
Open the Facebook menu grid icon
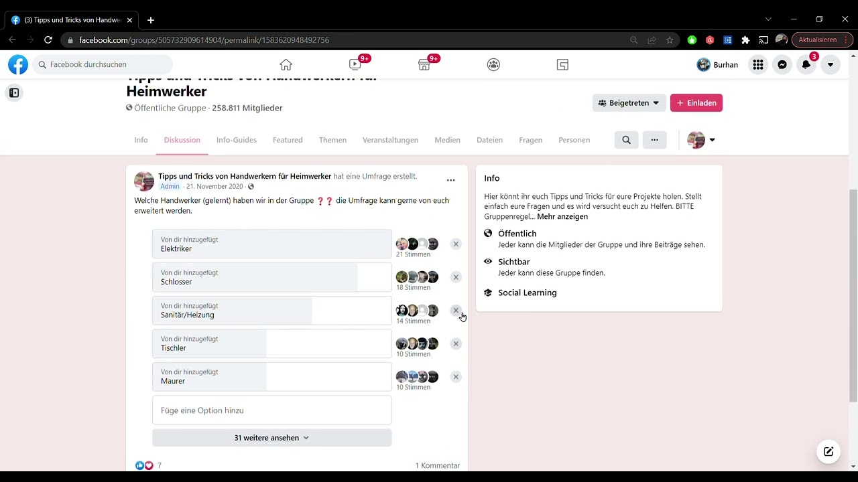(757, 64)
